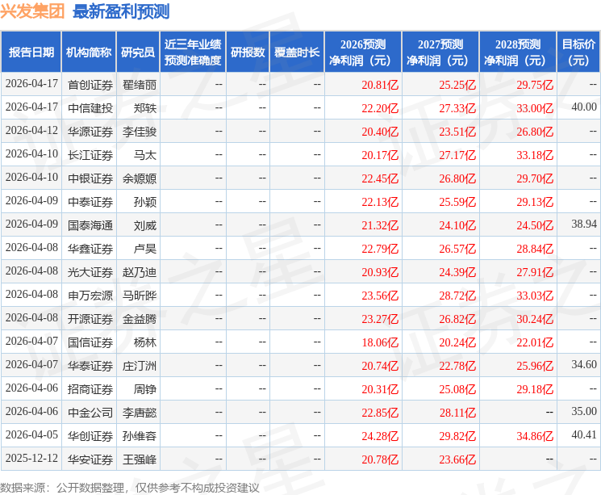Select the 最新盈利预测 heading
This screenshot has height=495, width=601.
[x=121, y=11]
